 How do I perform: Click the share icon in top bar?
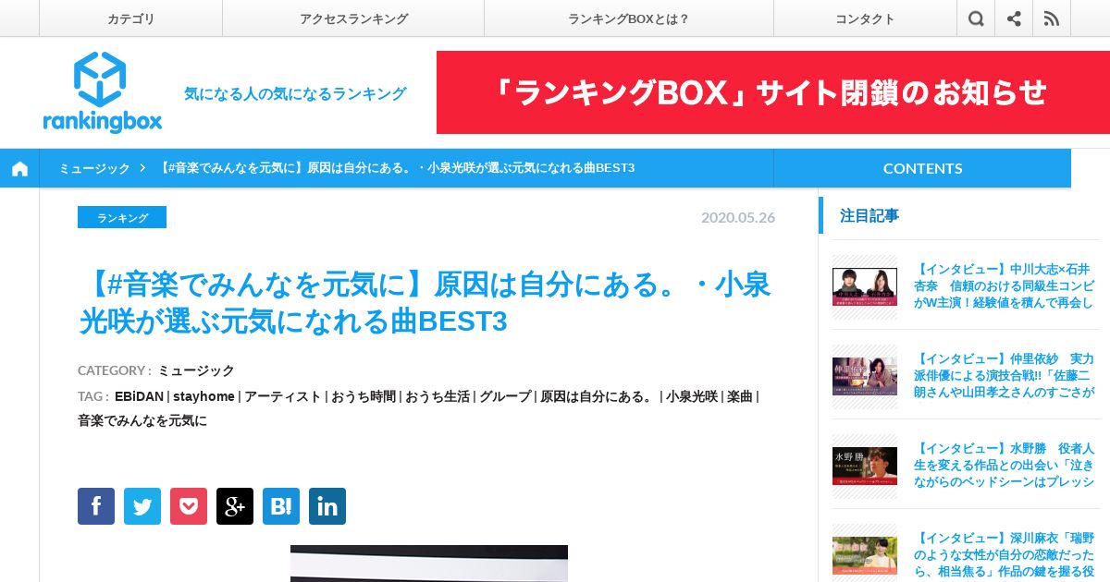(x=1014, y=18)
